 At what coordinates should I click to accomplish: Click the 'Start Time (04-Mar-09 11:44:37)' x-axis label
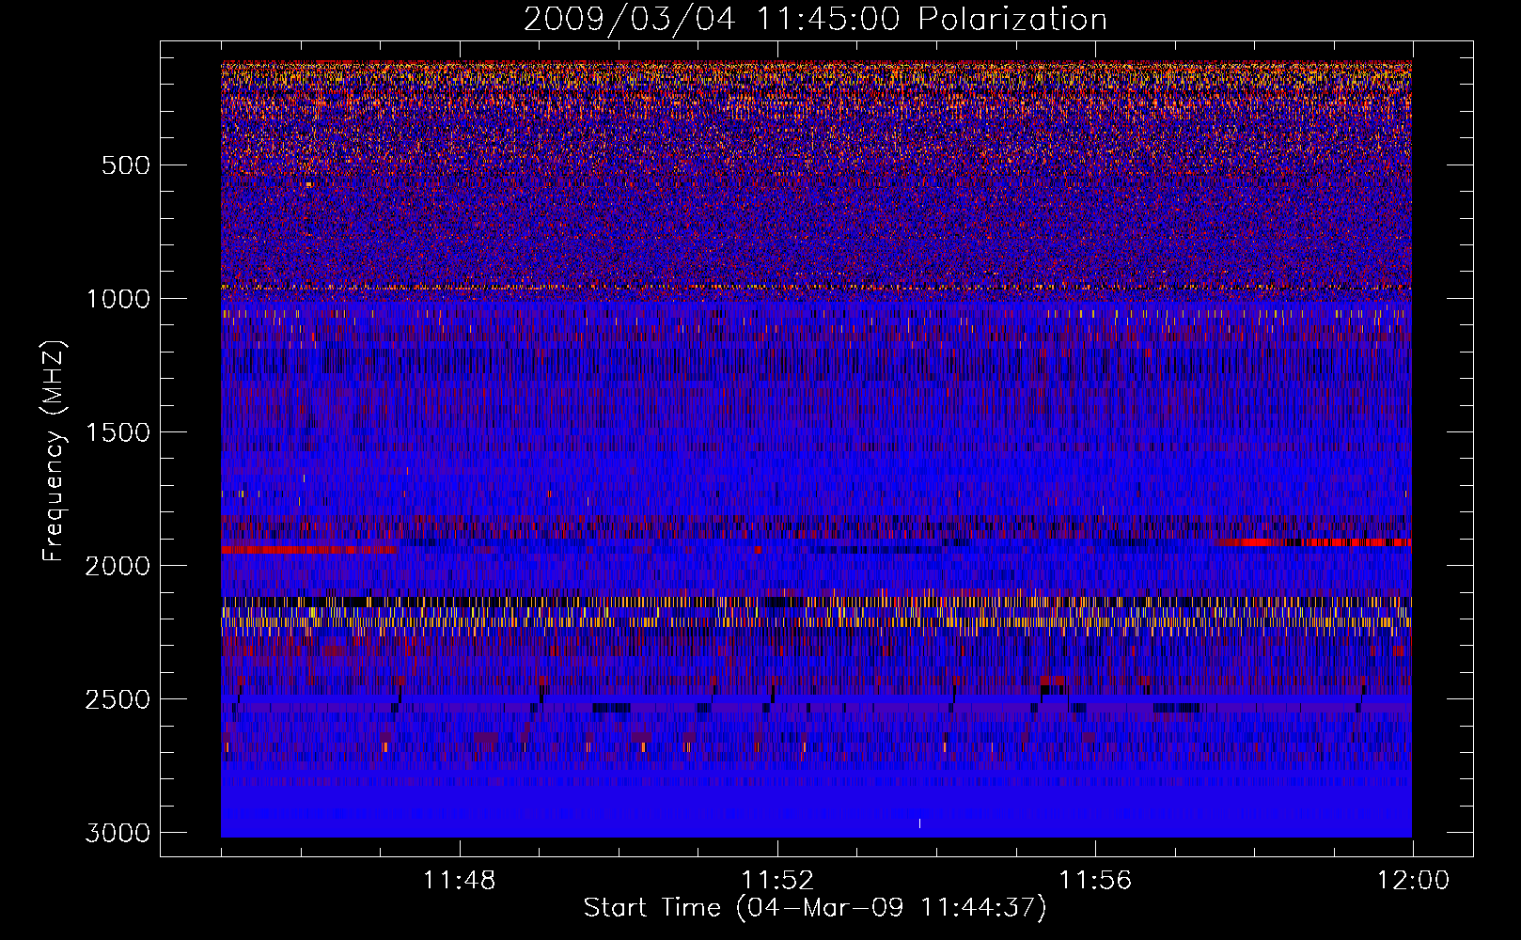[815, 908]
